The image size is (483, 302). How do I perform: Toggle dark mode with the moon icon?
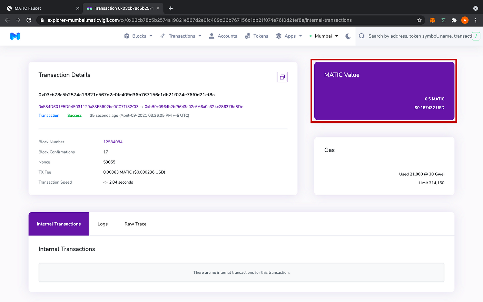[x=348, y=36]
